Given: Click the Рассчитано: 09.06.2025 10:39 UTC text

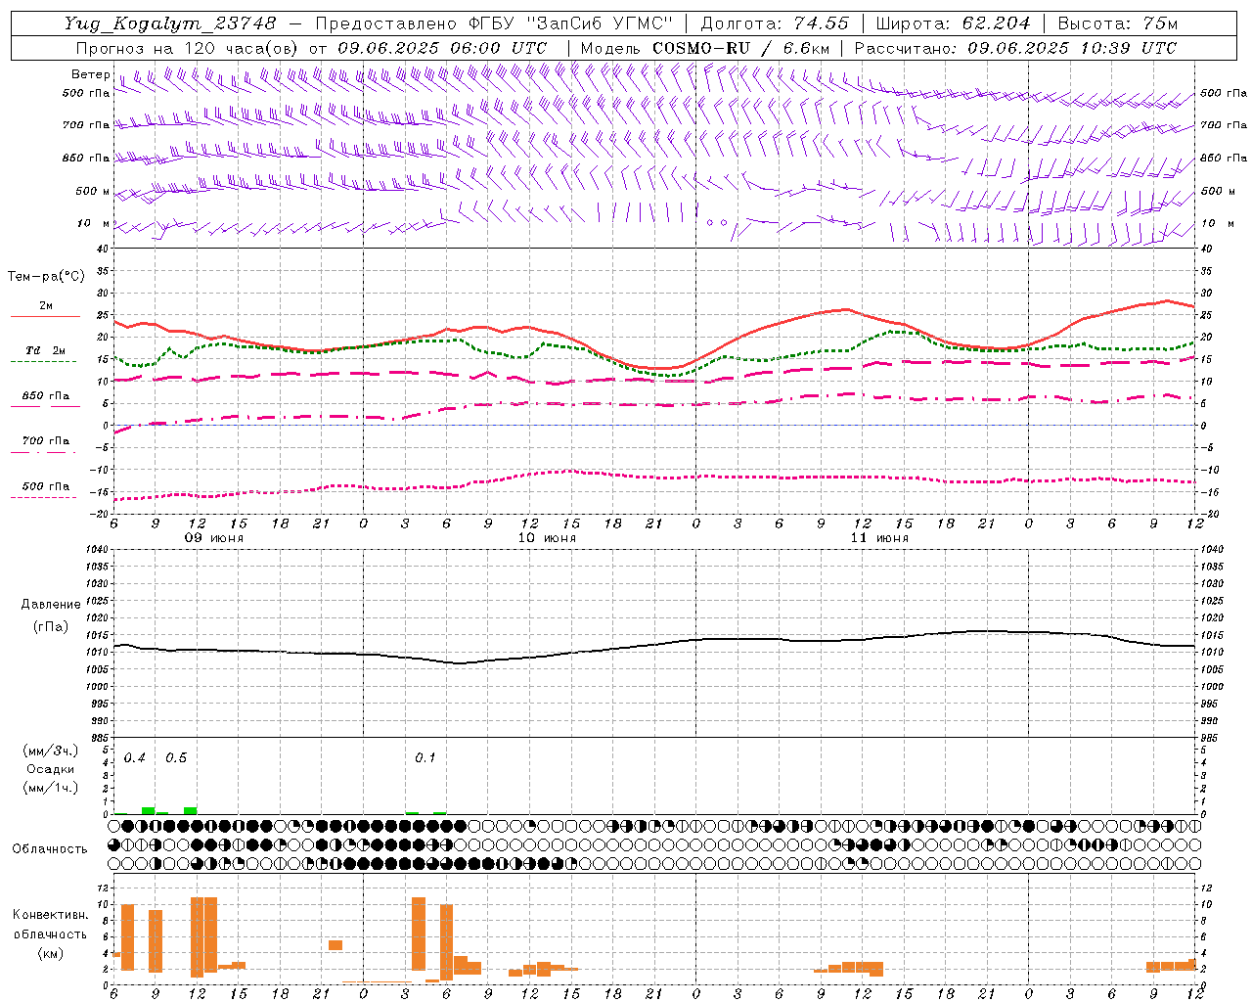Looking at the screenshot, I should (1015, 48).
